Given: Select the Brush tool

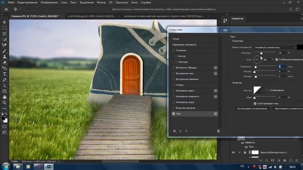Looking at the screenshot, I should point(4,51).
